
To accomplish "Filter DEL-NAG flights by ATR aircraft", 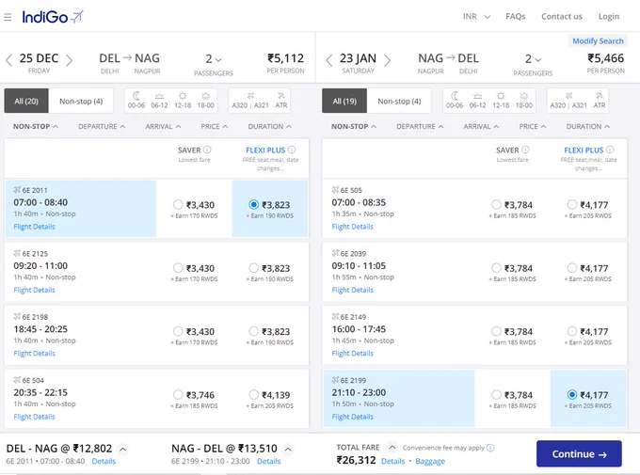I will tap(281, 101).
